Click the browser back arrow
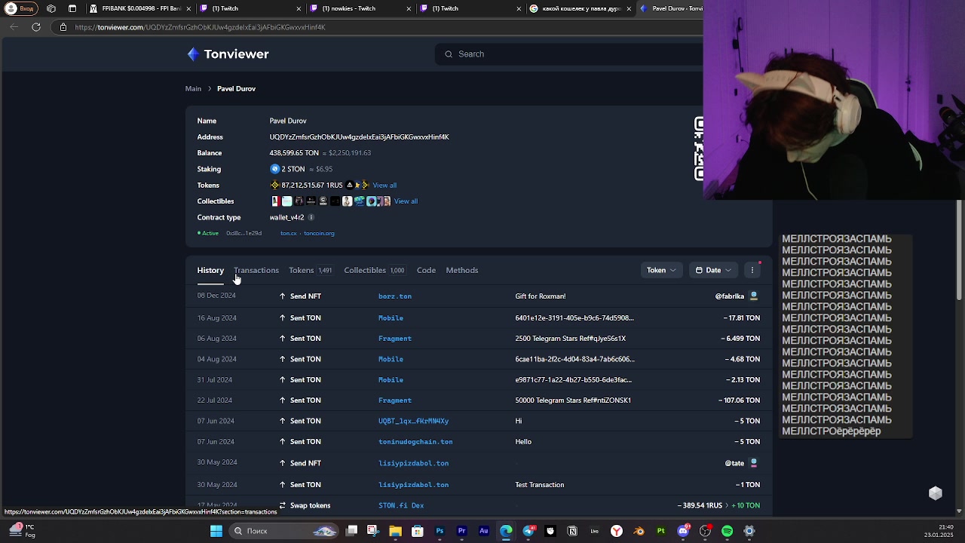 pos(14,27)
